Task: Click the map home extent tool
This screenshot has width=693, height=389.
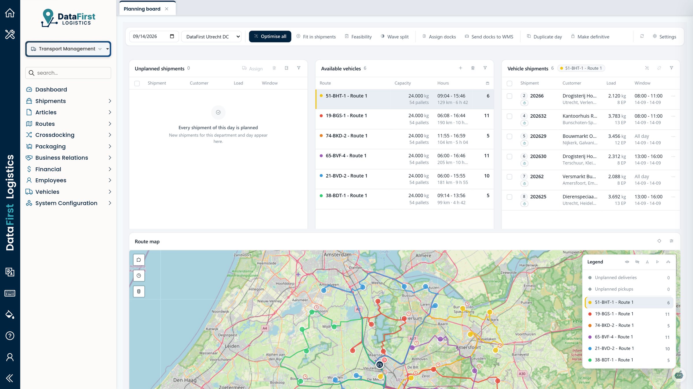Action: click(x=139, y=260)
